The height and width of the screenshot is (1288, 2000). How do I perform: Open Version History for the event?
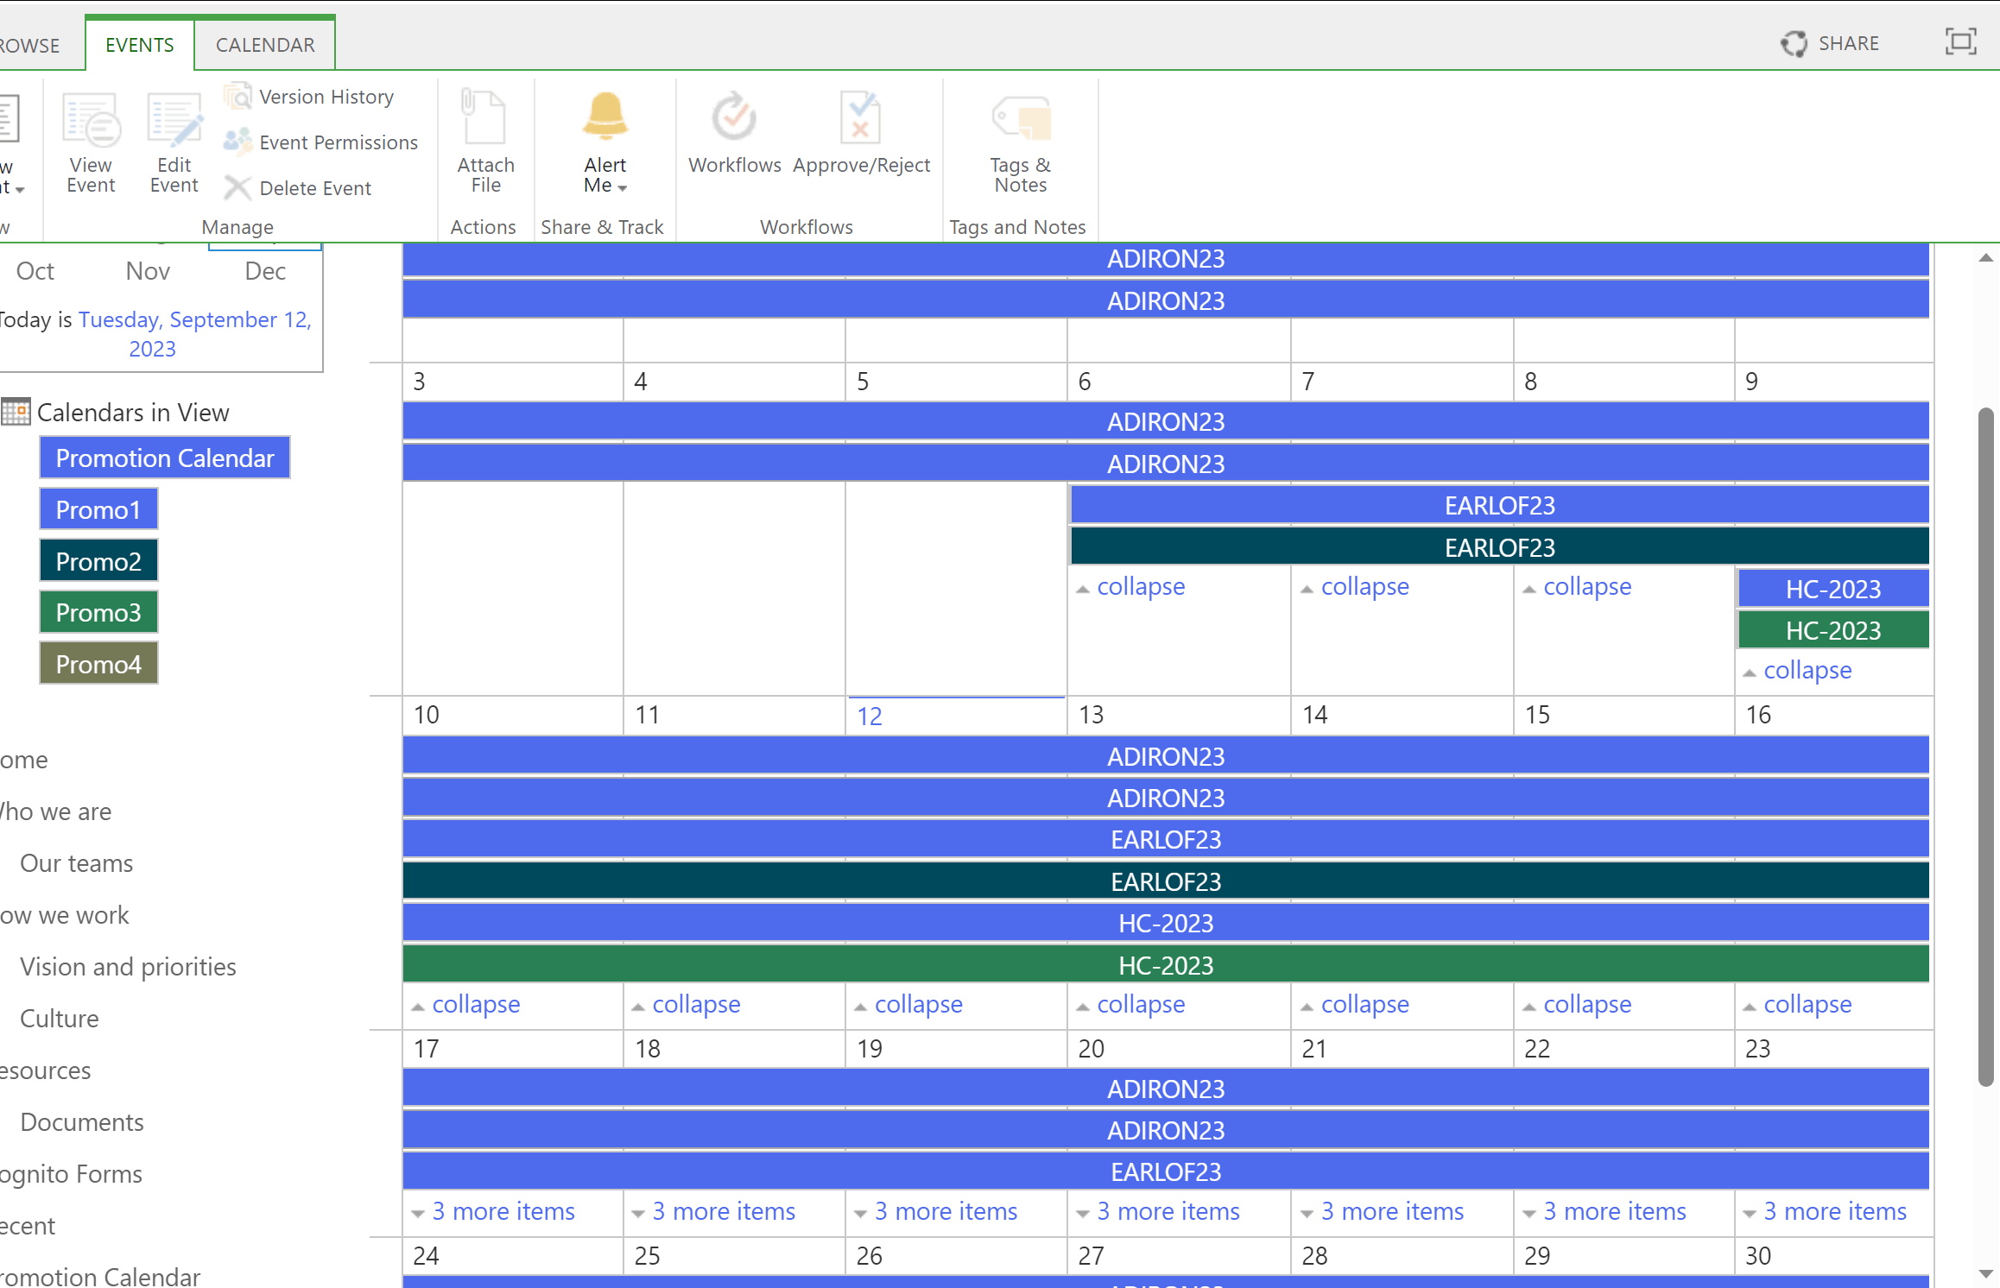(x=326, y=97)
